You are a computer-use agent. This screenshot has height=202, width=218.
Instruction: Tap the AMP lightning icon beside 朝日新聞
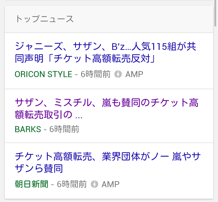[x=94, y=184]
